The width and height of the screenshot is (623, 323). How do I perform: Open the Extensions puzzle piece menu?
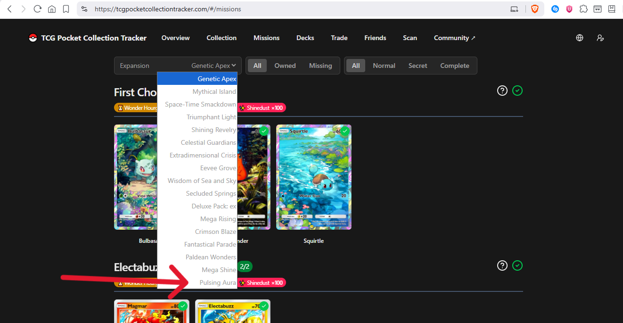[x=583, y=9]
